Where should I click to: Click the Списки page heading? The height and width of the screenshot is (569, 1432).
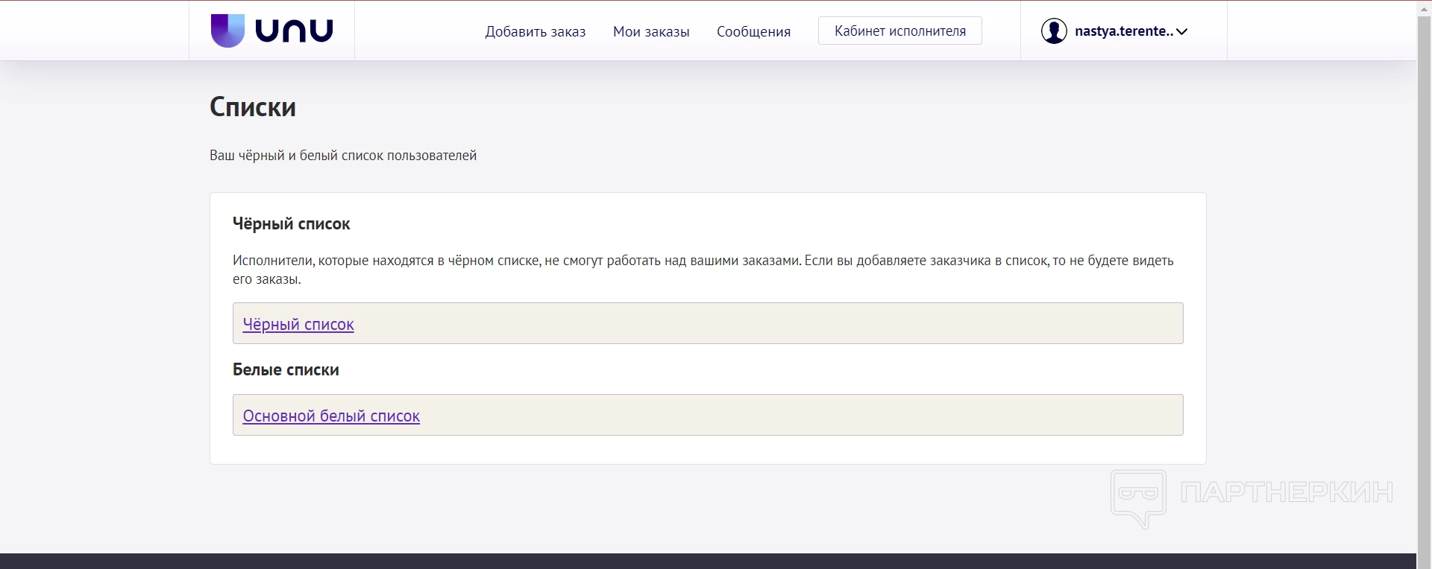coord(253,107)
